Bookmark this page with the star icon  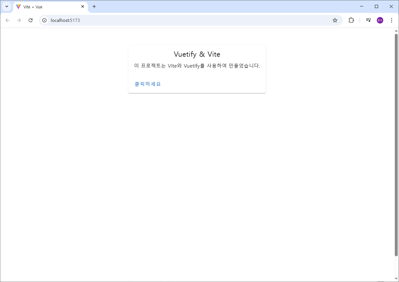(335, 20)
